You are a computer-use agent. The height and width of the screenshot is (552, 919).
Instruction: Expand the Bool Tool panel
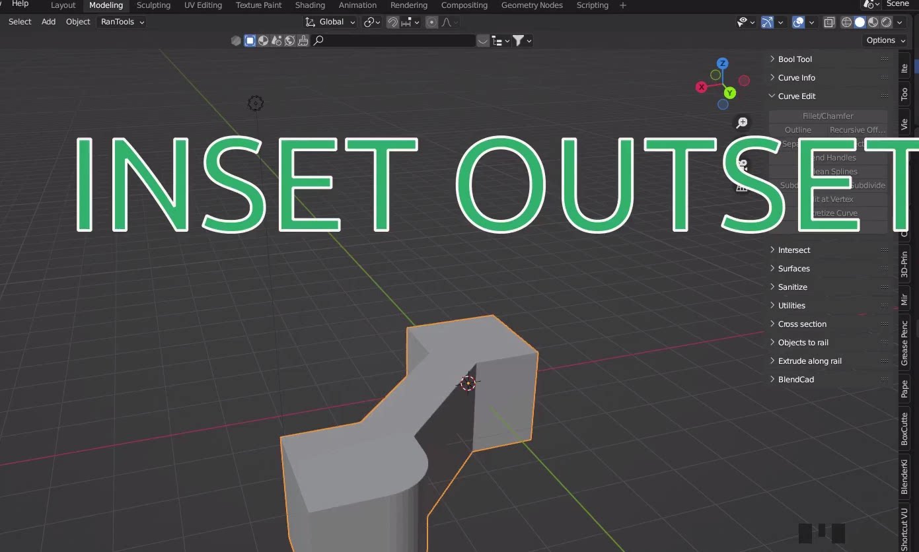[x=829, y=59]
